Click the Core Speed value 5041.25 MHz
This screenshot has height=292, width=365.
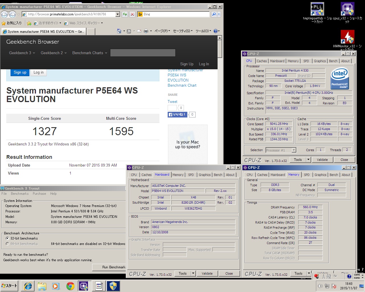tap(279, 124)
